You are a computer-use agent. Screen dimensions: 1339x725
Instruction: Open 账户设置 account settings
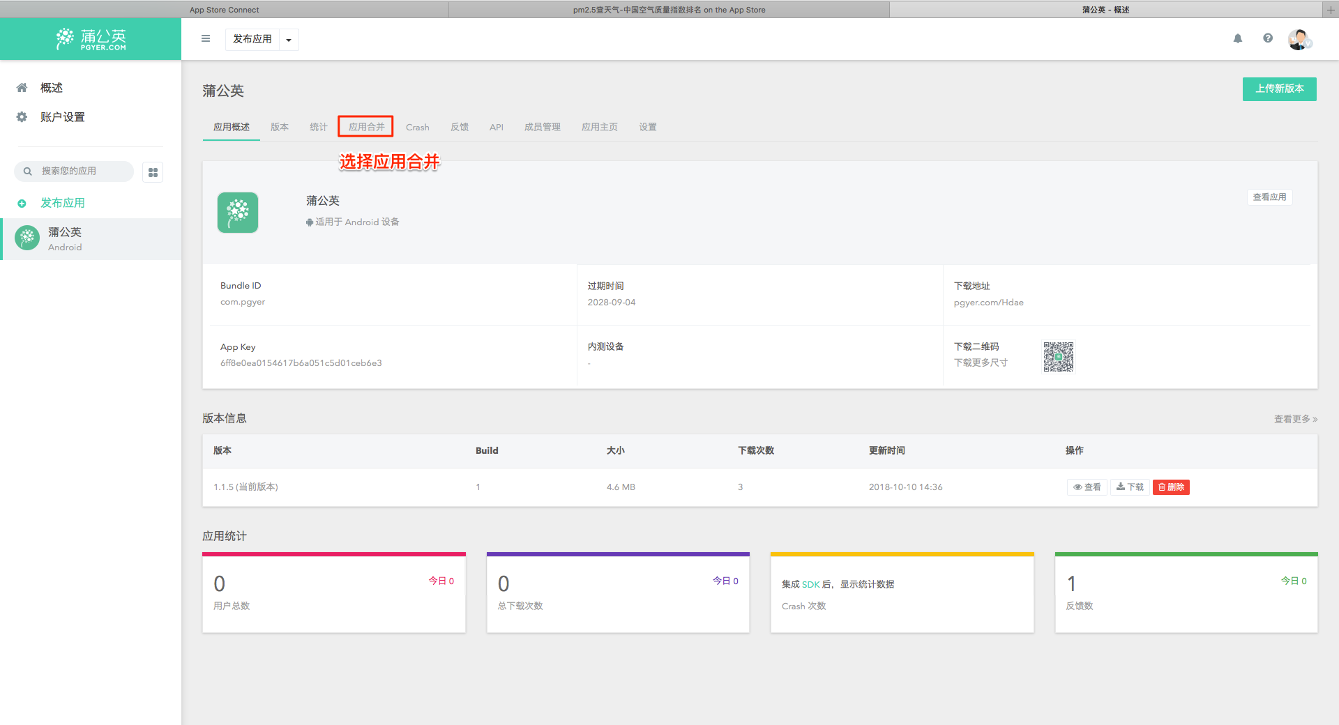[62, 117]
